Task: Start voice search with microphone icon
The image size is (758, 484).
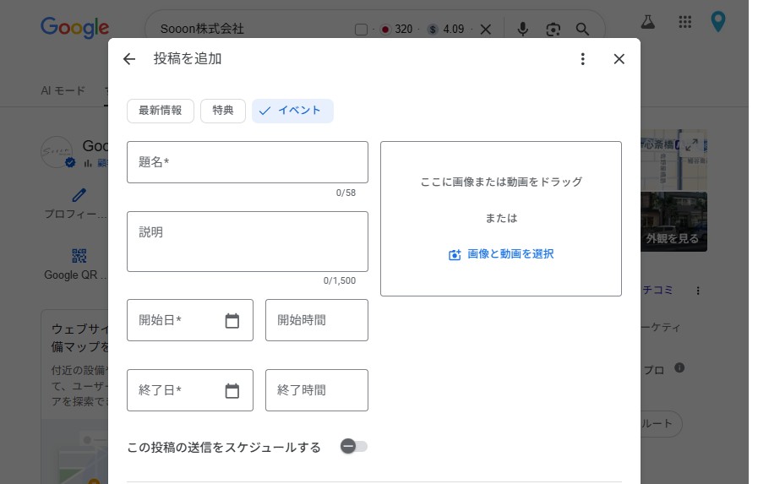Action: tap(522, 30)
